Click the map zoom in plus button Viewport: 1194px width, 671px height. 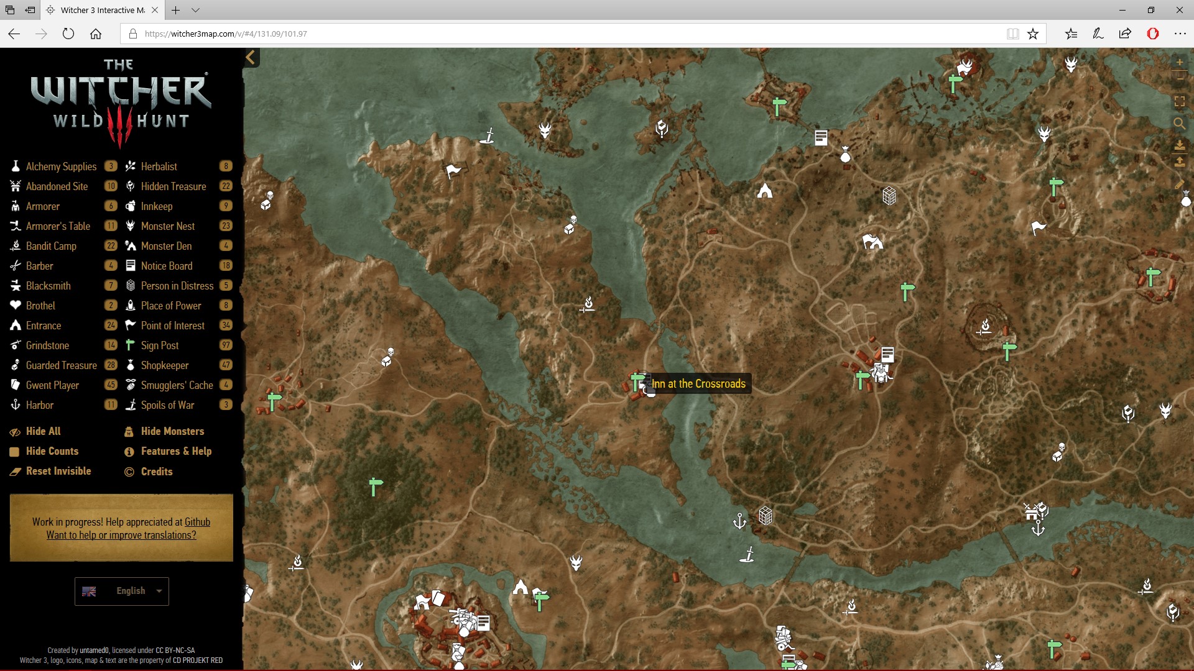tap(1179, 62)
